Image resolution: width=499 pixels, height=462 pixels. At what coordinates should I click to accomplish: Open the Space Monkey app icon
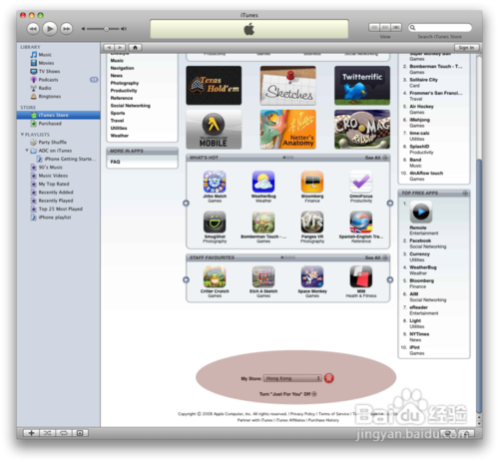[x=312, y=276]
